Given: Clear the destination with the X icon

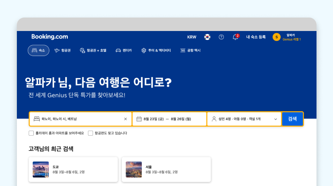Looking at the screenshot, I should [x=126, y=119].
